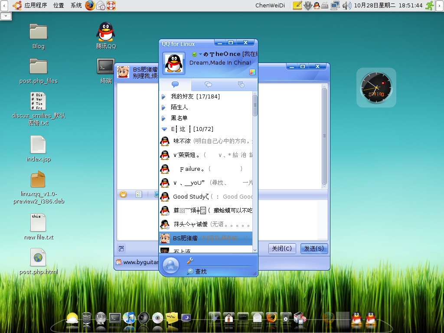
Task: Open the home folder icon in dock
Action: point(229,318)
